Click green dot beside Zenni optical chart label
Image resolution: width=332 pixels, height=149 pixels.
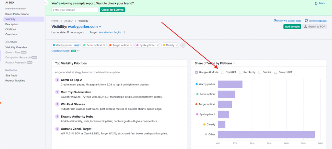point(197,94)
